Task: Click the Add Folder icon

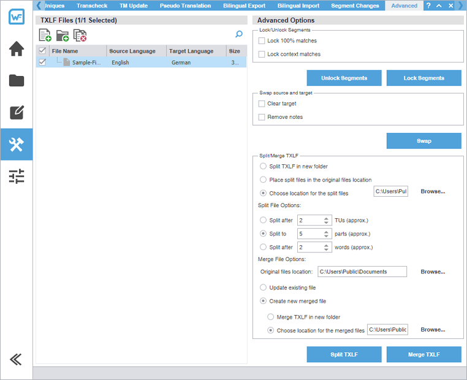Action: point(62,35)
